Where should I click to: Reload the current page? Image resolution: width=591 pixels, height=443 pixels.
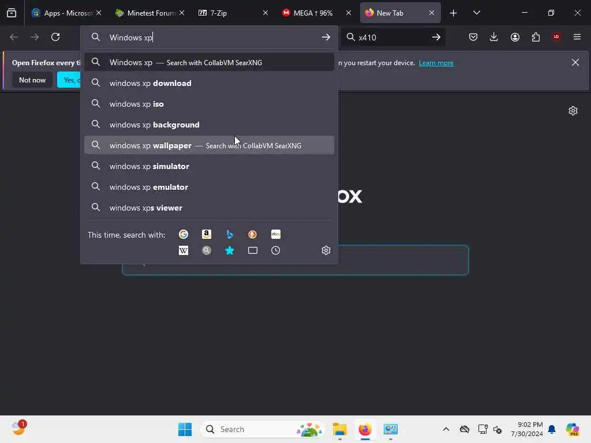click(55, 37)
